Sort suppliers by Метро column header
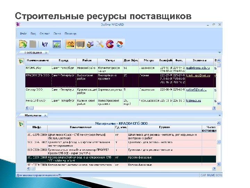The width and height of the screenshot is (250, 188). point(149,62)
